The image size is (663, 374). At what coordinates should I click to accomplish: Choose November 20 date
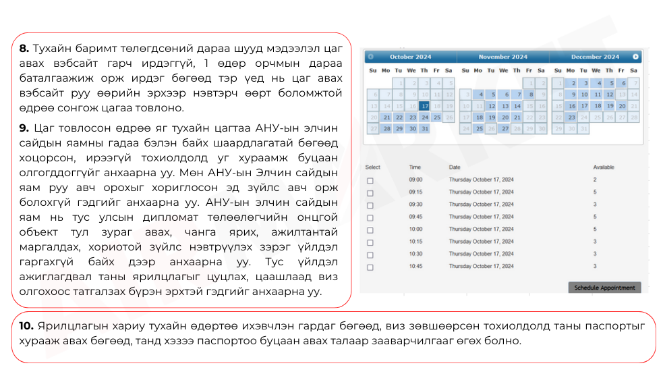coord(505,117)
